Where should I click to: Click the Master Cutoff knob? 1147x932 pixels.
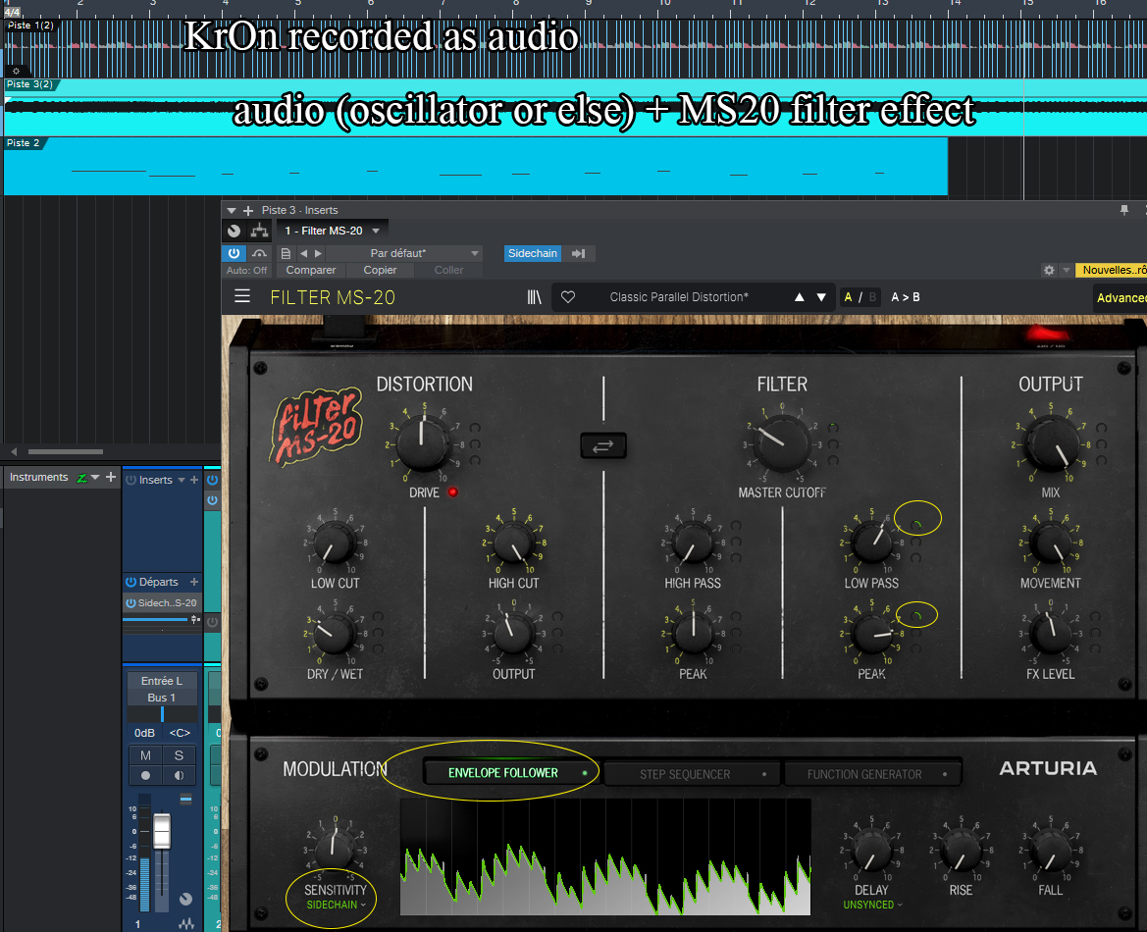[781, 443]
